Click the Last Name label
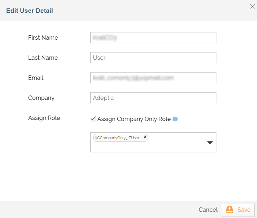This screenshot has width=257, height=218. coord(43,58)
